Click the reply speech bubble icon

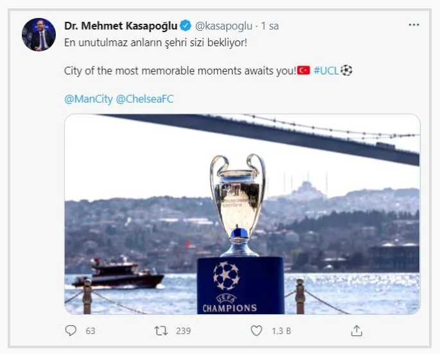[71, 331]
